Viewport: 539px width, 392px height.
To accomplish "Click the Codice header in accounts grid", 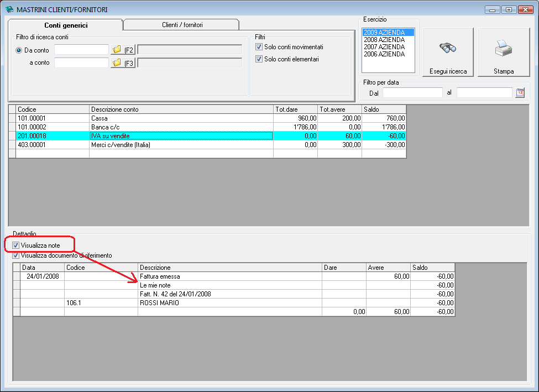I will click(x=53, y=109).
